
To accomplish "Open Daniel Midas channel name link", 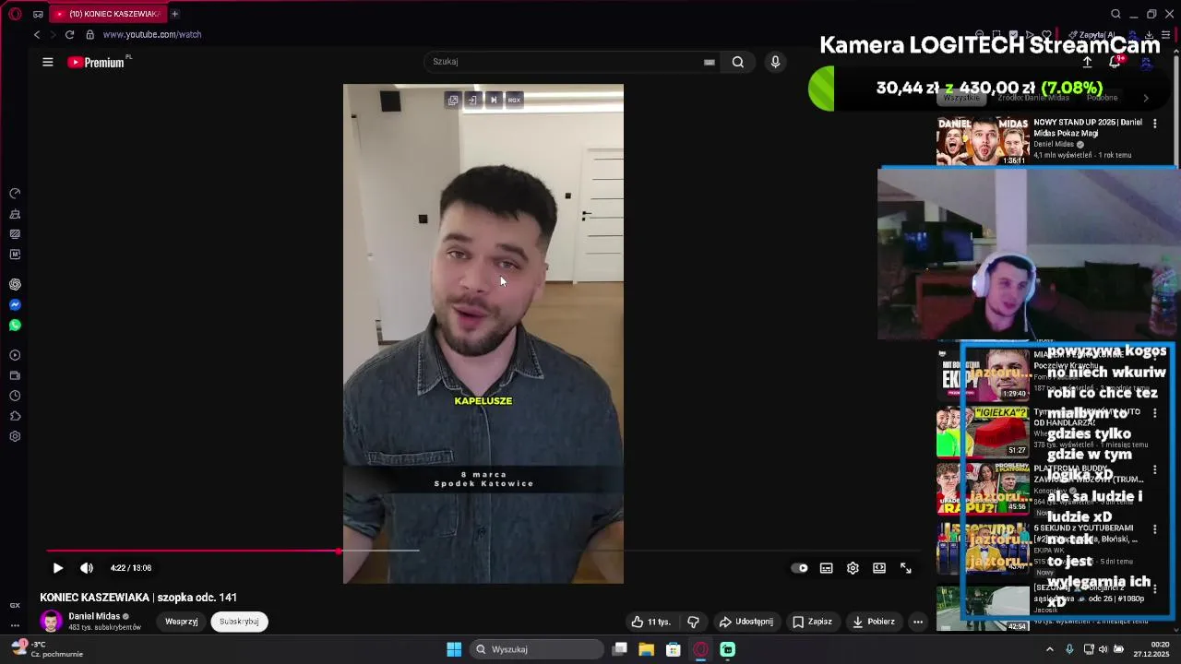I will click(94, 616).
